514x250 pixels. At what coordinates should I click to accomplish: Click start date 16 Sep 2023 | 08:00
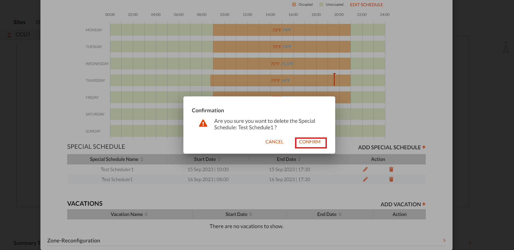click(x=208, y=180)
